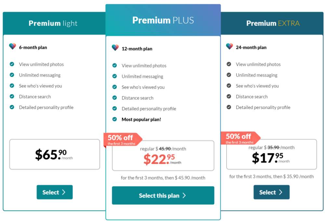Click the 50% off ribbon on Premium EXTRA

coord(240,138)
